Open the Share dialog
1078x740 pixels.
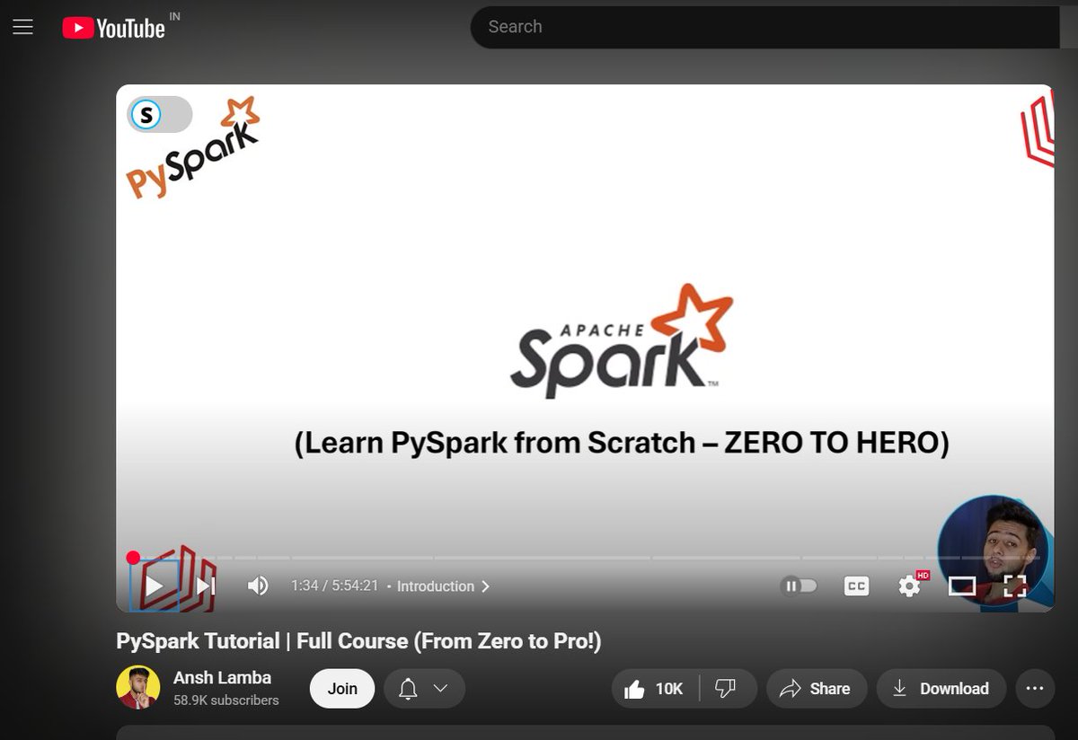[x=817, y=689]
